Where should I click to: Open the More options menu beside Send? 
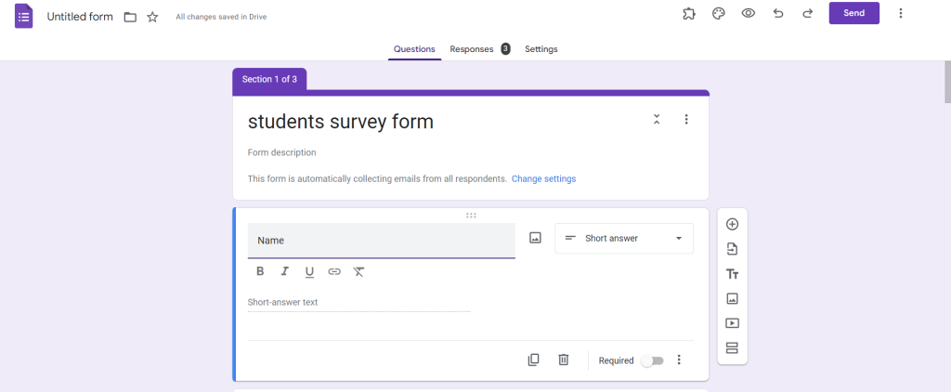(901, 13)
